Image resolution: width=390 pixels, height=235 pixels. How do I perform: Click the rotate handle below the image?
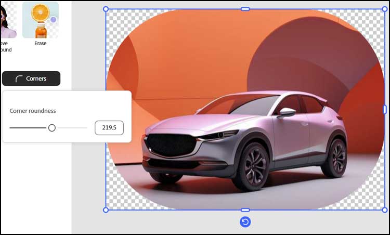[245, 222]
